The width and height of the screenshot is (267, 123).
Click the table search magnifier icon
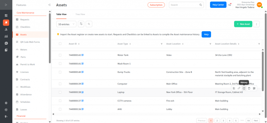[x=89, y=24]
